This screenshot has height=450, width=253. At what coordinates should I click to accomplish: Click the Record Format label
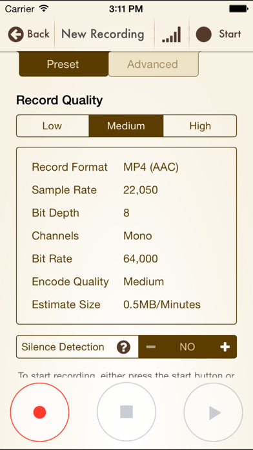point(70,167)
